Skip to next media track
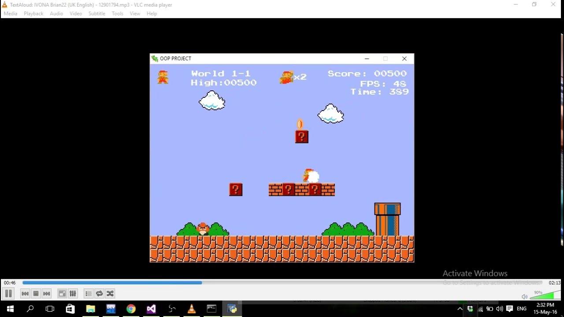Screen dimensions: 564x317 pos(47,294)
